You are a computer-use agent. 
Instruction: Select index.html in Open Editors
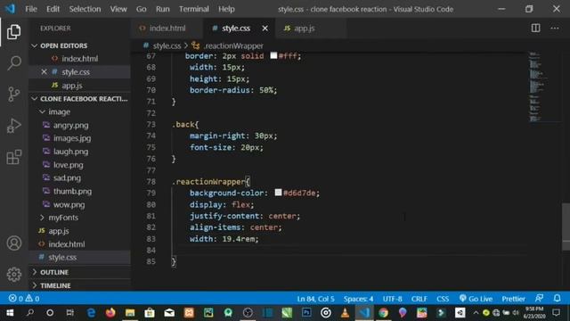[79, 59]
